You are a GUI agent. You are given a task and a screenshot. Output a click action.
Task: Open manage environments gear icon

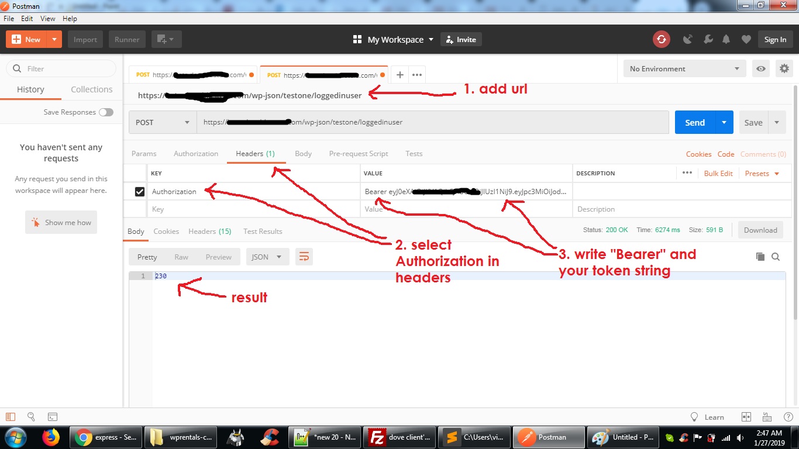click(784, 68)
